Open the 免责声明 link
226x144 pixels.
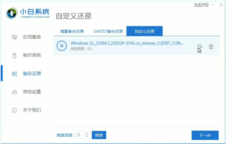pos(201,5)
